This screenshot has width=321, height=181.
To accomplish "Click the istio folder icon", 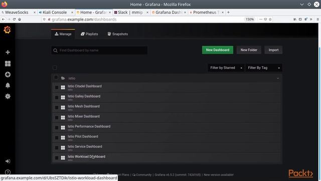I will (63, 78).
